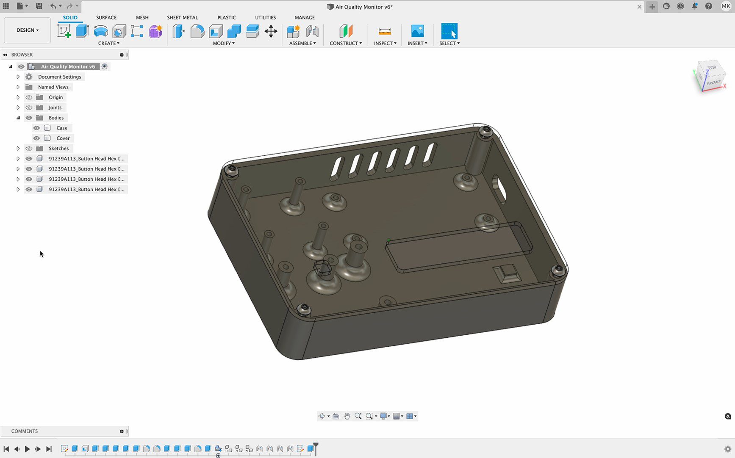Show the Origin folder

(28, 97)
